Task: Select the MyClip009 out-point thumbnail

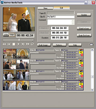Action: [x=23, y=54]
